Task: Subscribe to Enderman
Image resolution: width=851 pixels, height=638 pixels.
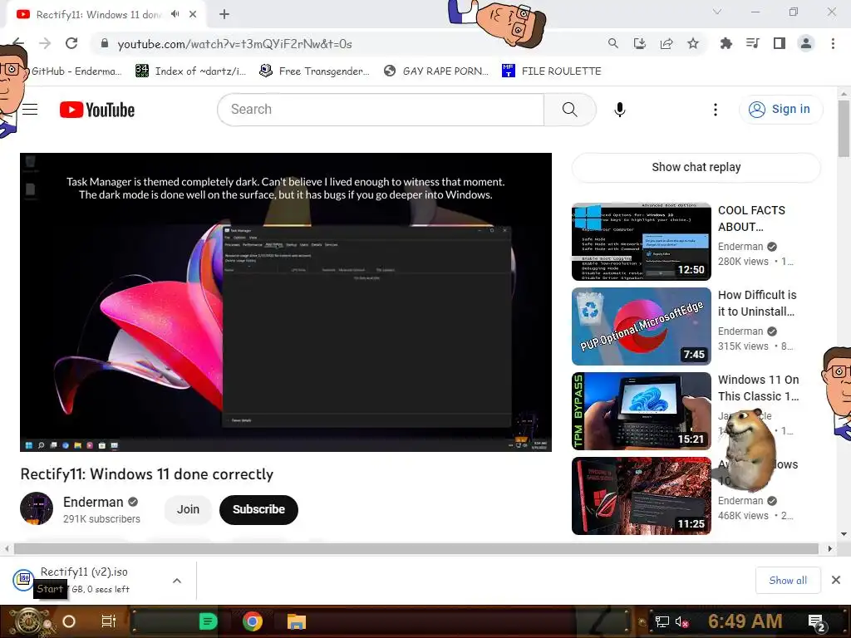Action: point(259,509)
